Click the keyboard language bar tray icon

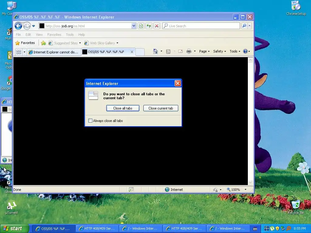click(255, 229)
